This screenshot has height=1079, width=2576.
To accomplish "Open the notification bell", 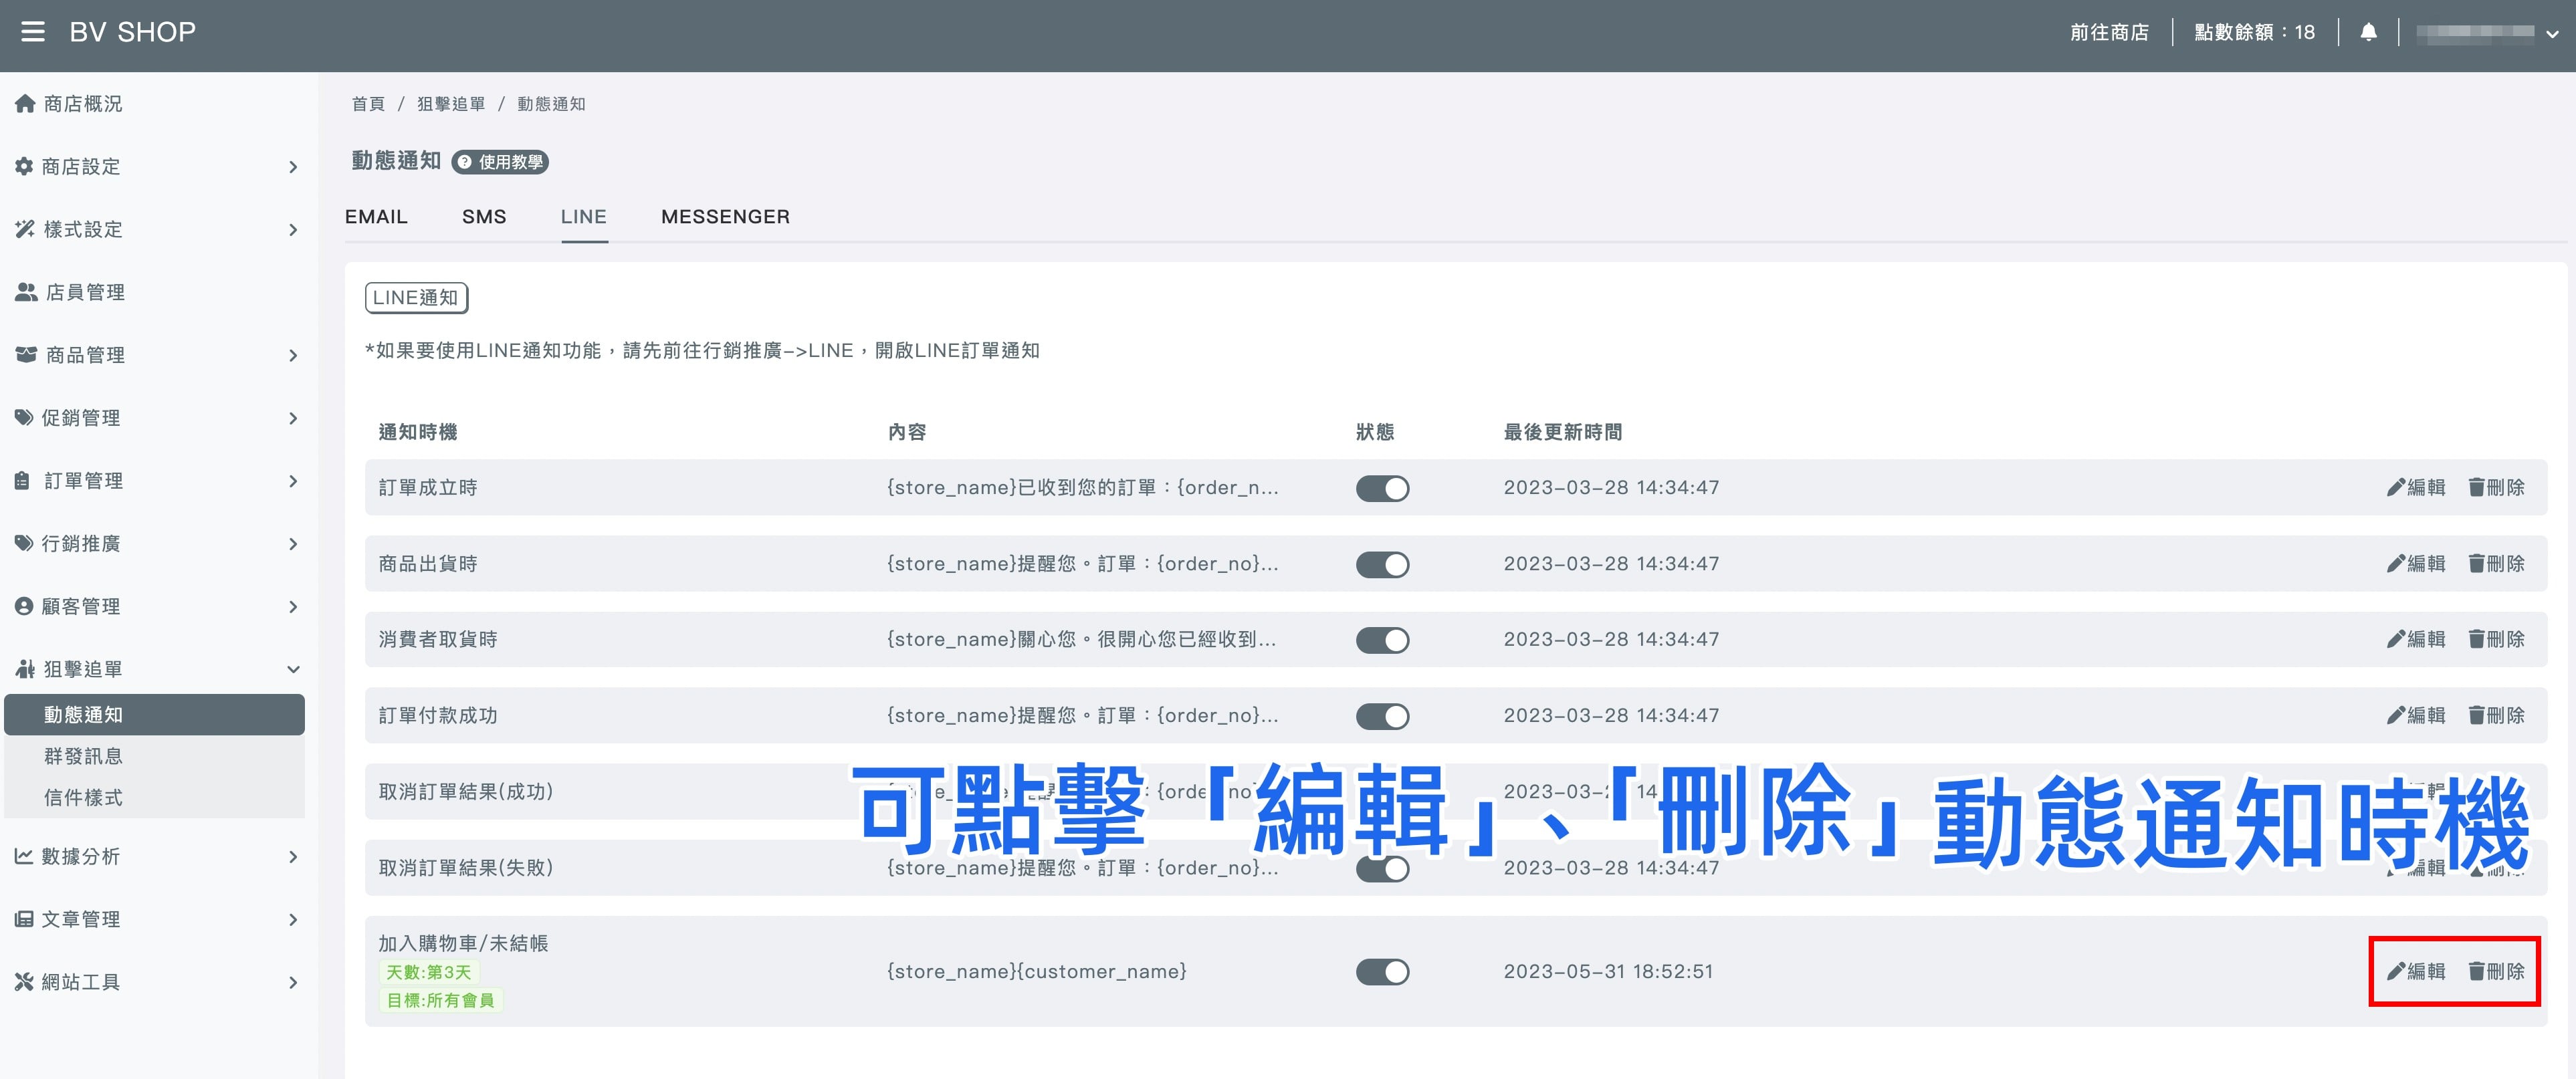I will click(2368, 32).
